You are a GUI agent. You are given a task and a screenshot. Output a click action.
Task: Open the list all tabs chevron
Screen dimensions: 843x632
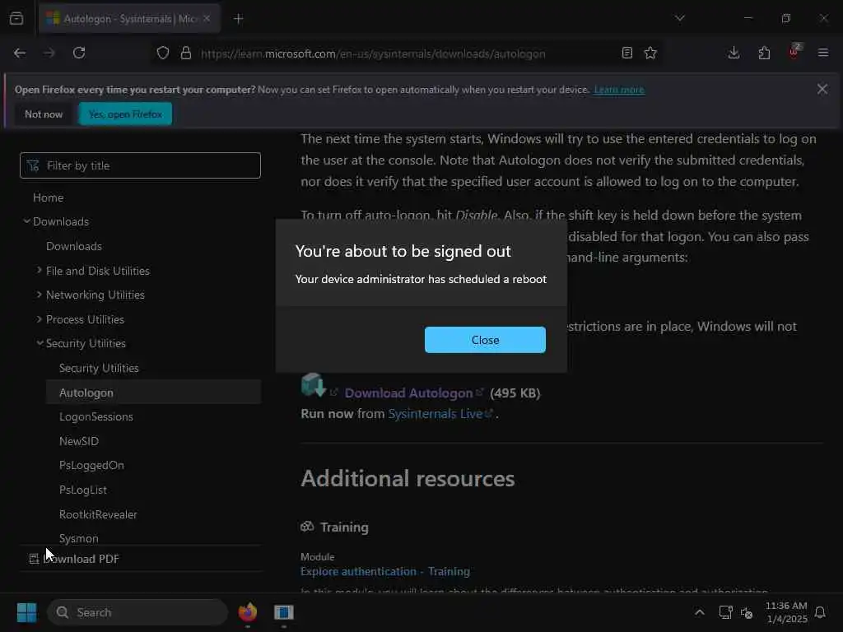click(x=679, y=18)
